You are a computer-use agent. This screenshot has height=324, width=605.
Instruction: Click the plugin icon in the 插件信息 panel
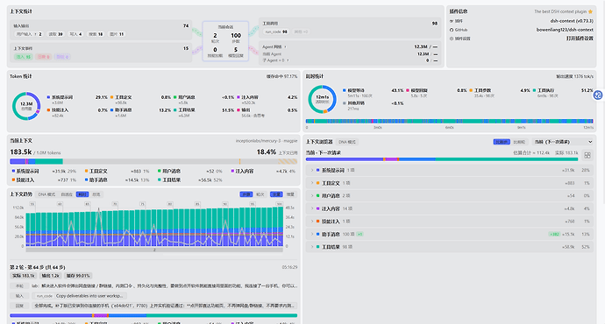[x=452, y=21]
